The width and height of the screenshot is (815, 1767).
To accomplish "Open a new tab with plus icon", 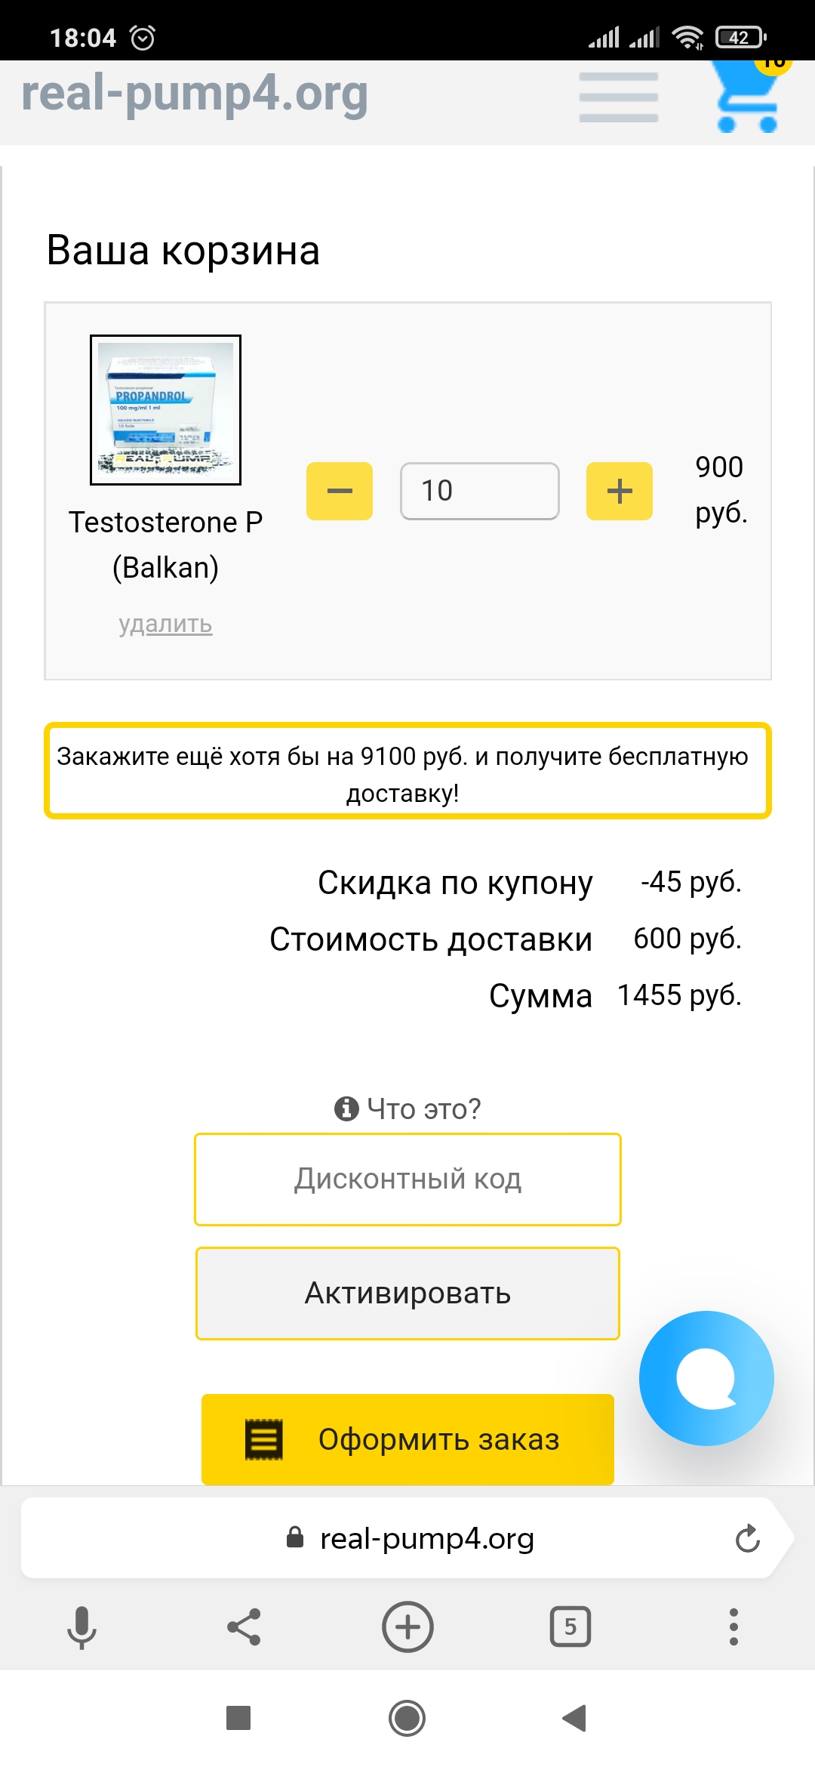I will coord(407,1627).
